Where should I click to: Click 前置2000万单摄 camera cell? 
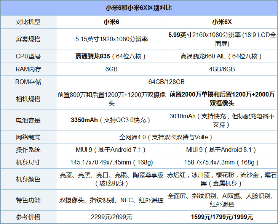222,99
